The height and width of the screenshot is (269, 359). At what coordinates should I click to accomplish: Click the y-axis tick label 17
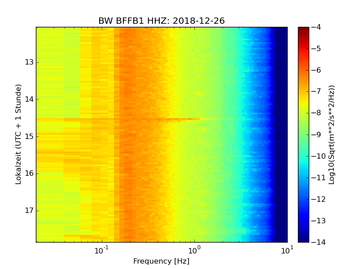click(x=29, y=210)
